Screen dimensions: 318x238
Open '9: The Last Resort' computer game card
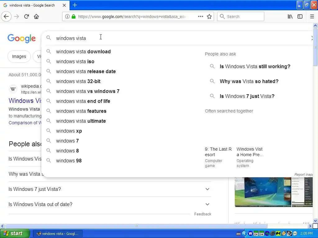click(x=218, y=157)
